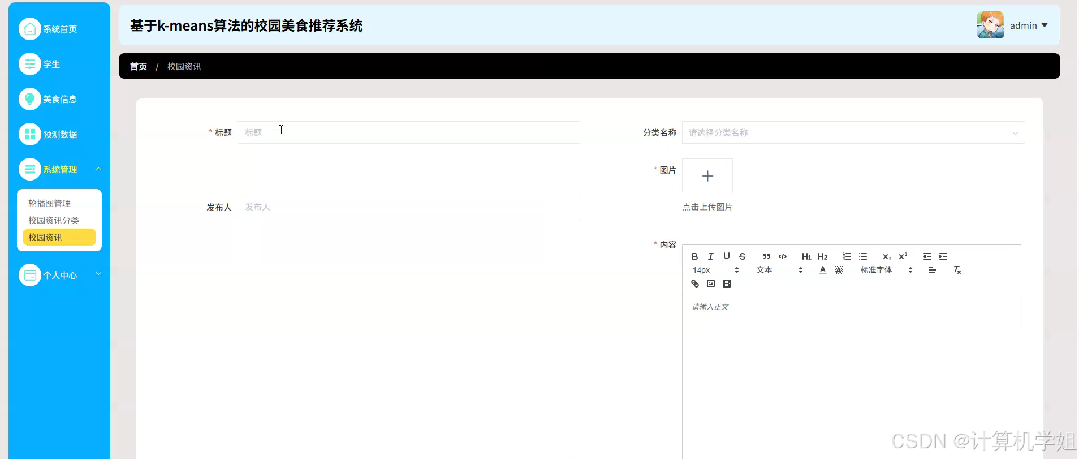Screen dimensions: 1079x459
Task: Collapse the 系统管理 sidebar menu
Action: pyautogui.click(x=59, y=169)
